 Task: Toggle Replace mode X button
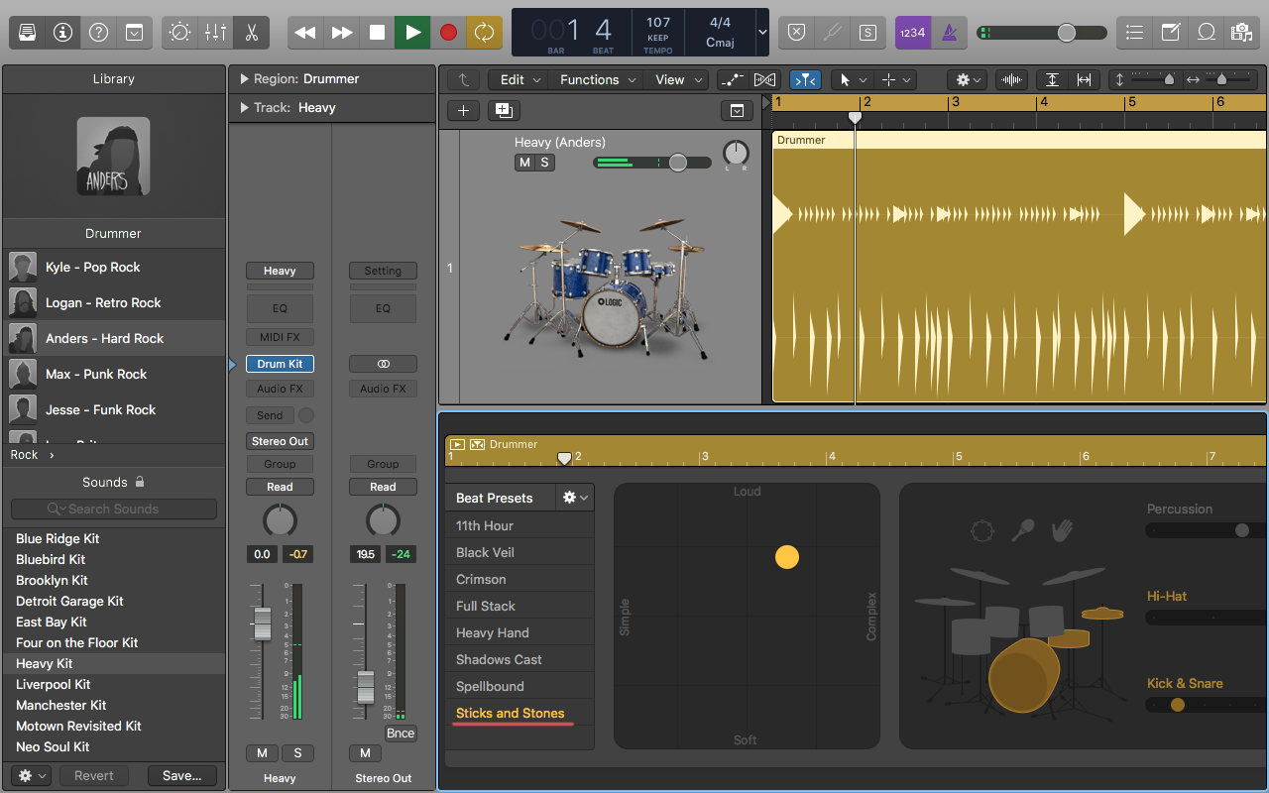pos(796,33)
